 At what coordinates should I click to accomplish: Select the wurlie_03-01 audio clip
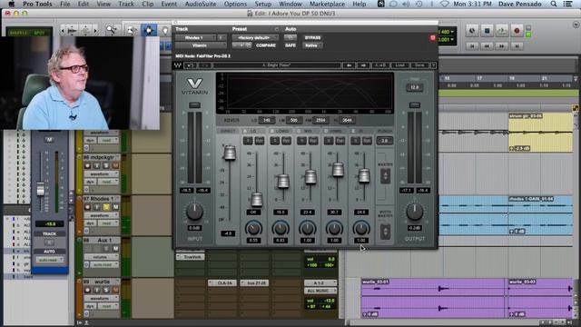[x=433, y=297]
